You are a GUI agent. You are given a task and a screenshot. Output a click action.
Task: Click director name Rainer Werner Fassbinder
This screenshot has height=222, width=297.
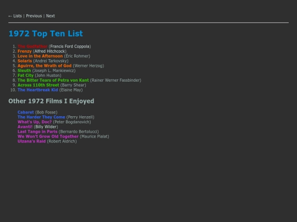(116, 80)
